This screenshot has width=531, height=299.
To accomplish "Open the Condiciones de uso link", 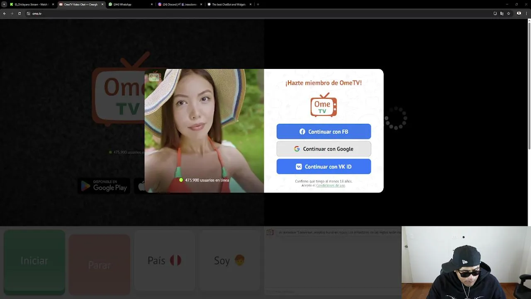I will pyautogui.click(x=331, y=186).
